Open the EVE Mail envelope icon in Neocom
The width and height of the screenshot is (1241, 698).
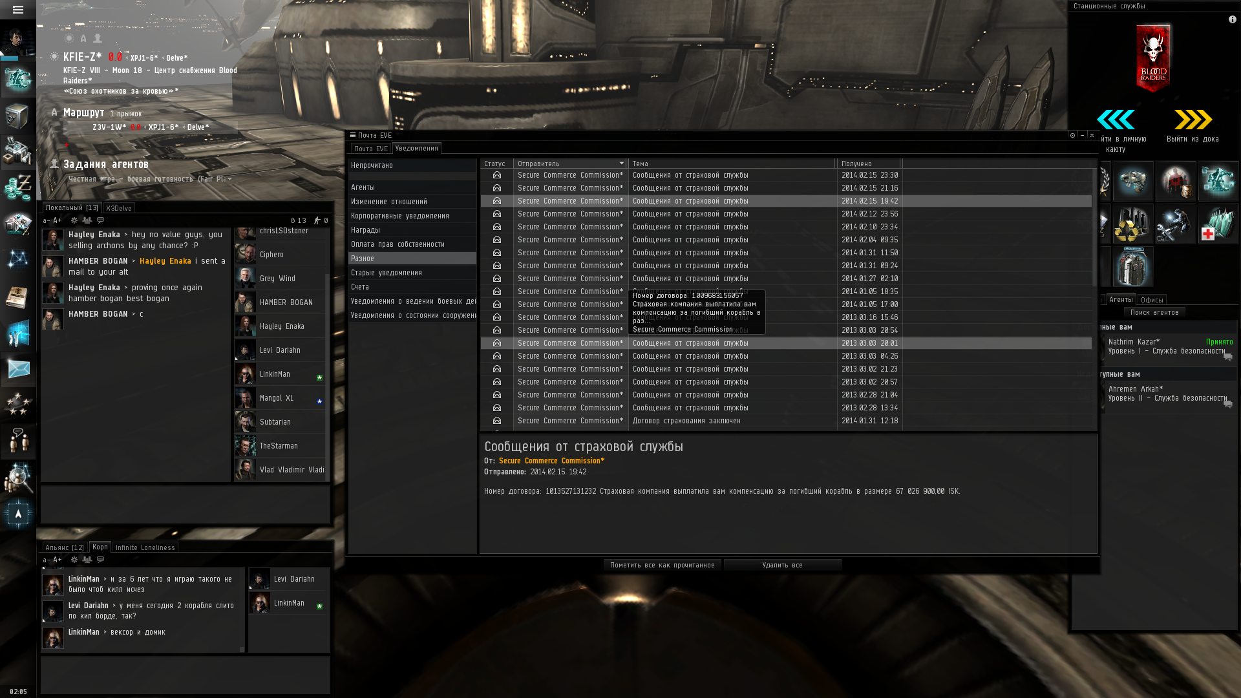[x=17, y=369]
